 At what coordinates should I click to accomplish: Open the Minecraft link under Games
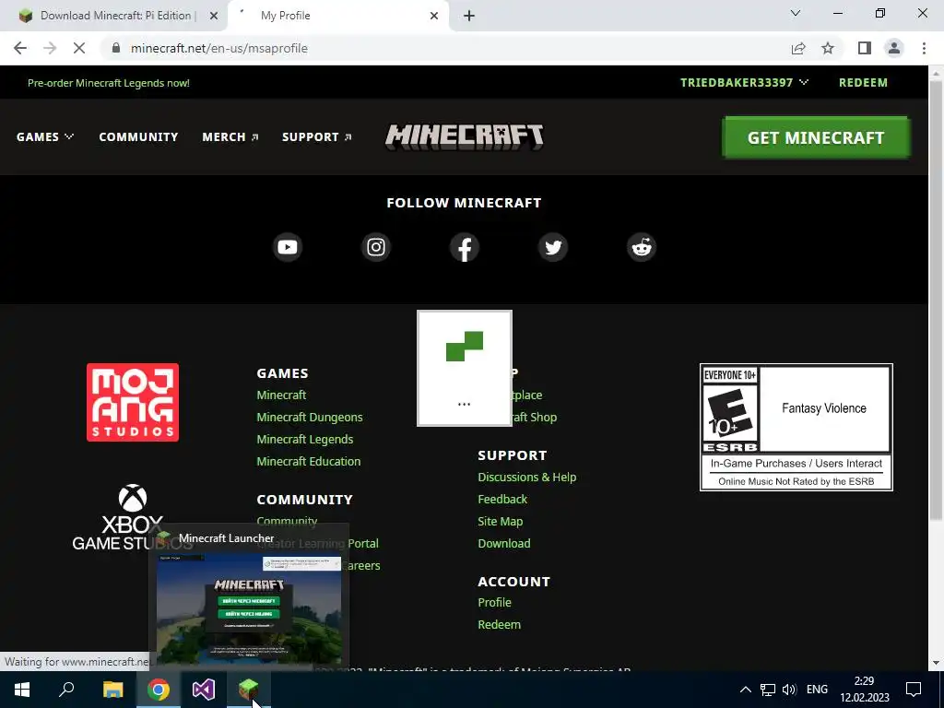(281, 395)
